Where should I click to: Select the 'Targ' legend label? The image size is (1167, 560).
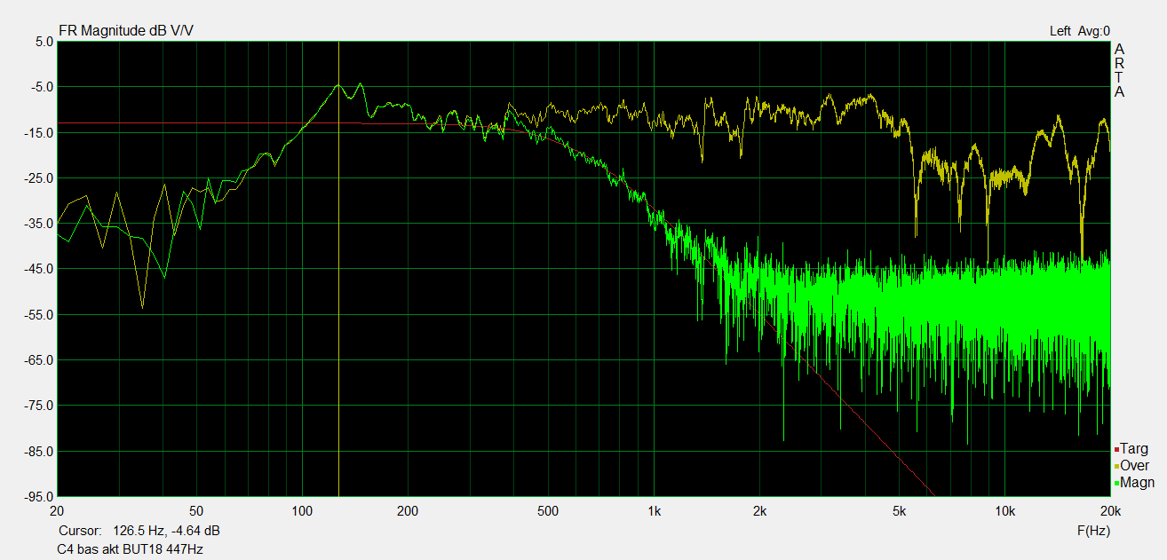click(x=1134, y=448)
